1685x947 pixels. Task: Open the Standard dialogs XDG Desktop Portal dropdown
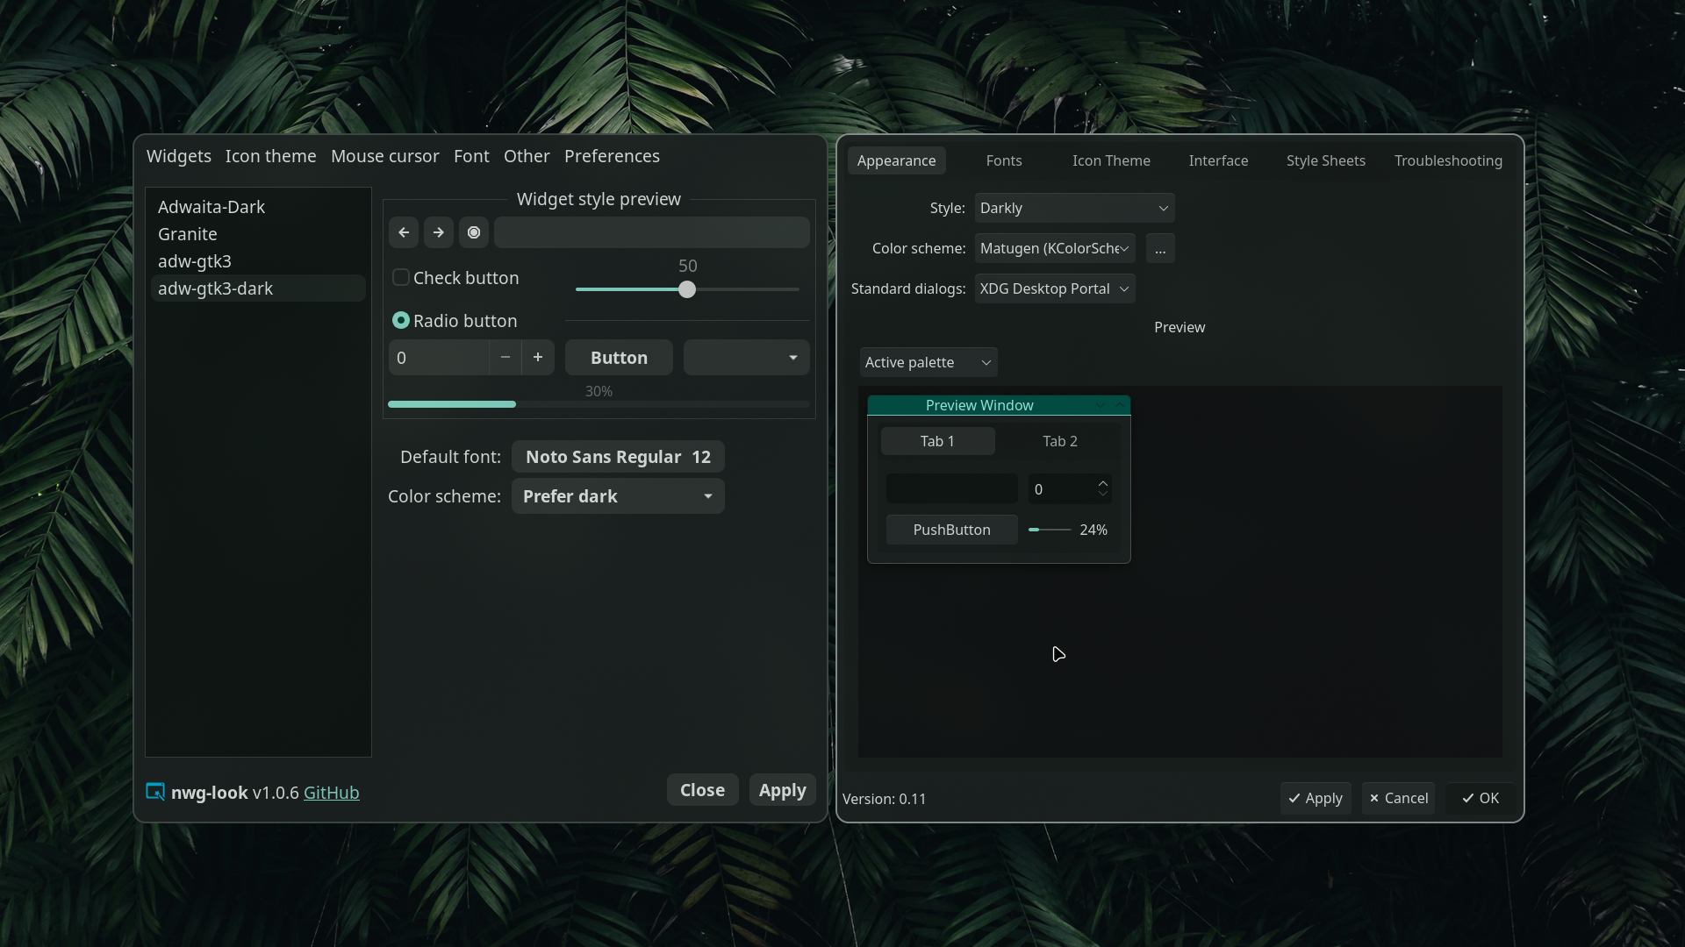(1054, 289)
